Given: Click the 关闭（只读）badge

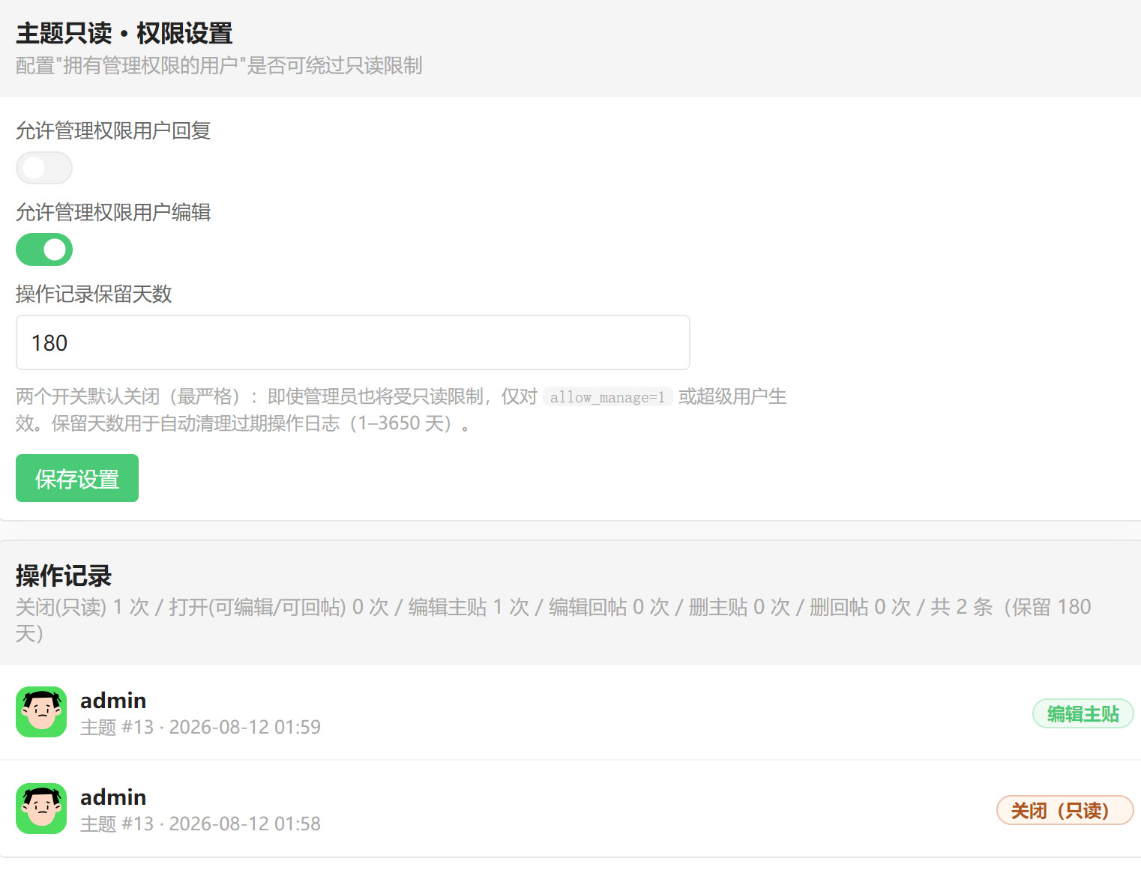Looking at the screenshot, I should click(1065, 810).
